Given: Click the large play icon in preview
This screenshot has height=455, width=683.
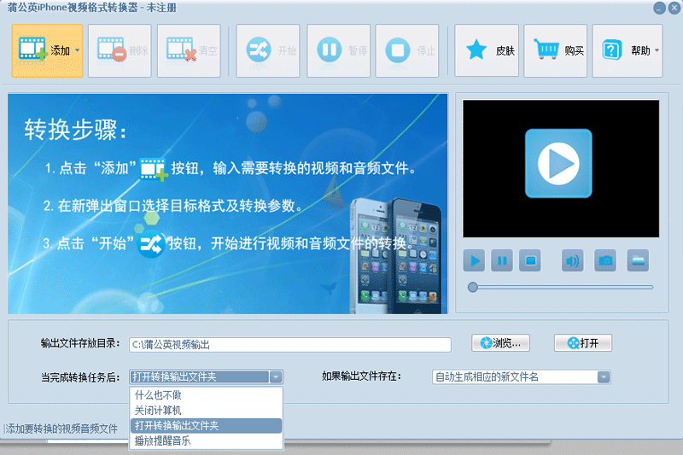Looking at the screenshot, I should click(558, 163).
